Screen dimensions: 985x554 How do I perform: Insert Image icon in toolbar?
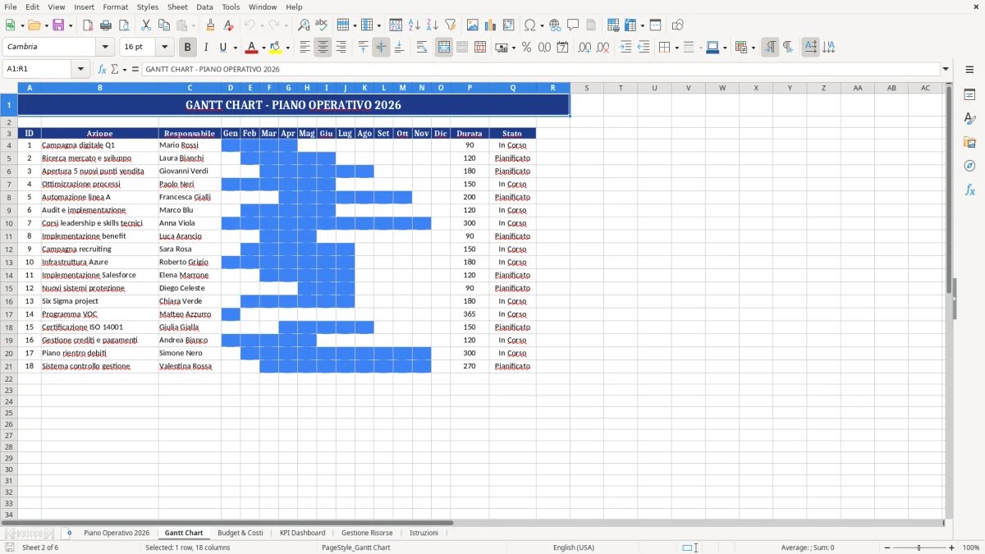pyautogui.click(x=473, y=25)
